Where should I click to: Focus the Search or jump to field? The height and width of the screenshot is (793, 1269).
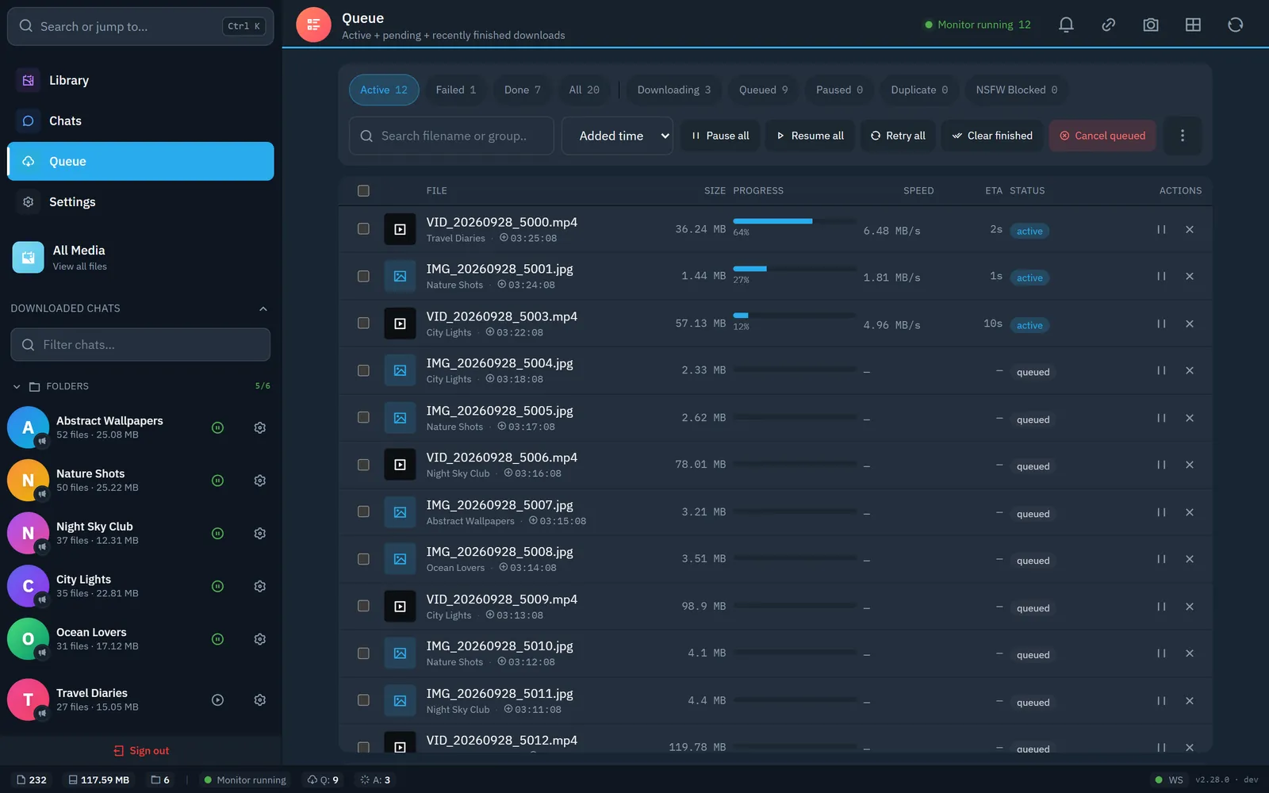(x=140, y=26)
